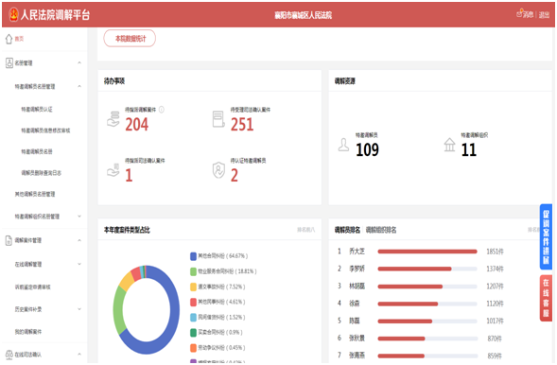Viewport: 557px width, 365px height.
Task: Click the 名册管理 person badge icon
Action: (x=9, y=63)
